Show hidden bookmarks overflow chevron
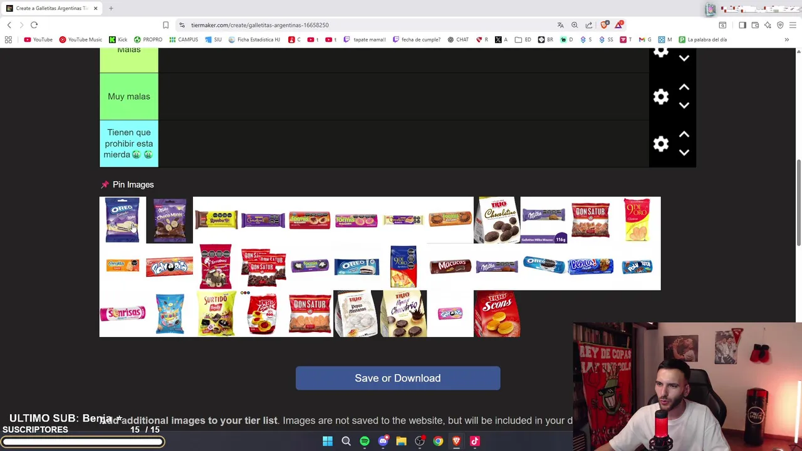Viewport: 802px width, 451px height. [x=786, y=39]
